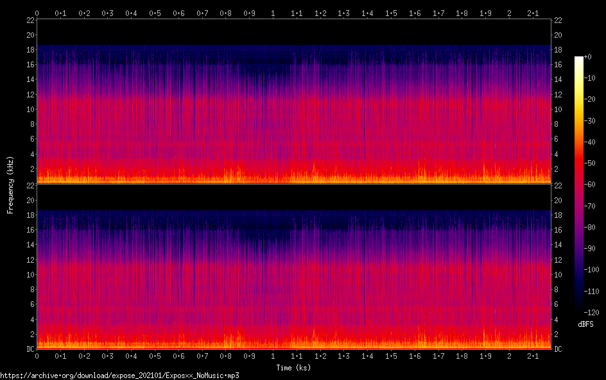This screenshot has width=606, height=380.
Task: Click the '-20' label on the color scale
Action: (x=590, y=99)
